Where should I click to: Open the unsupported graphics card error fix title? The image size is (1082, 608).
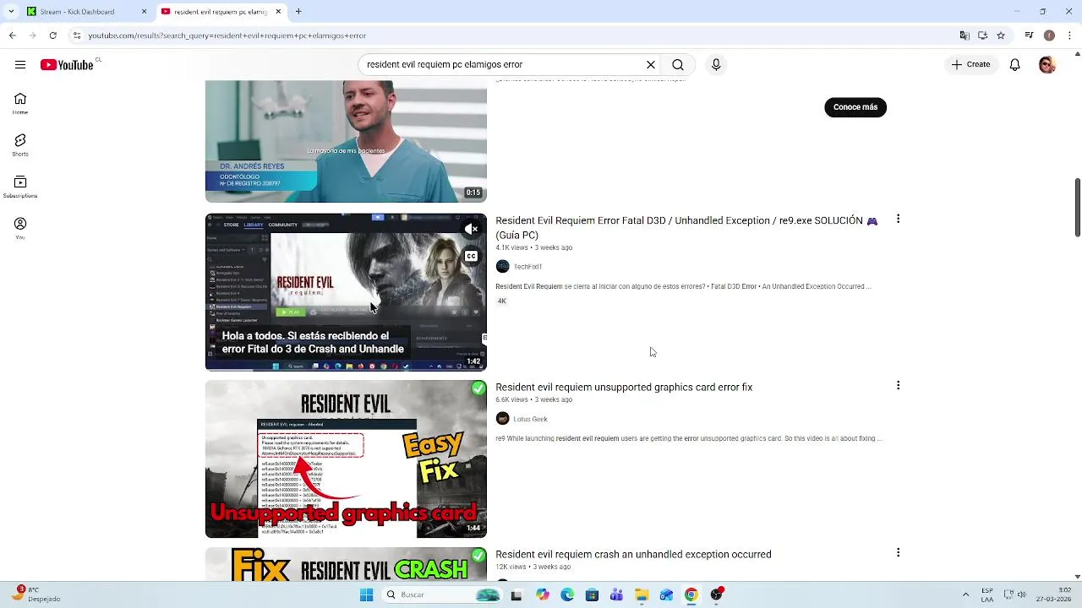pos(624,388)
